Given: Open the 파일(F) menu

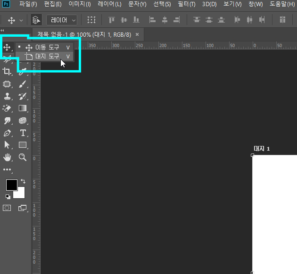Looking at the screenshot, I should 28,4.
